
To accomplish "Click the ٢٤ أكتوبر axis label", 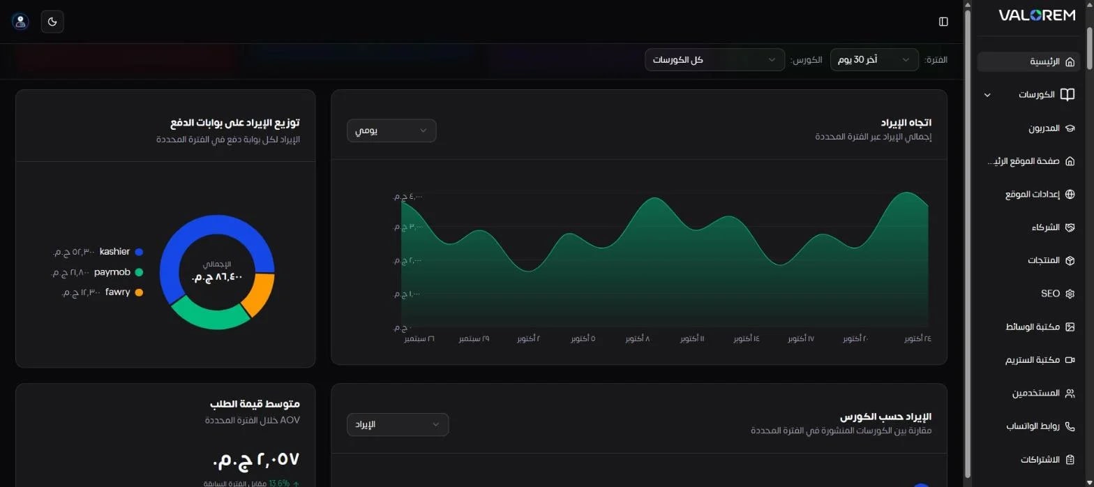I will pos(918,338).
